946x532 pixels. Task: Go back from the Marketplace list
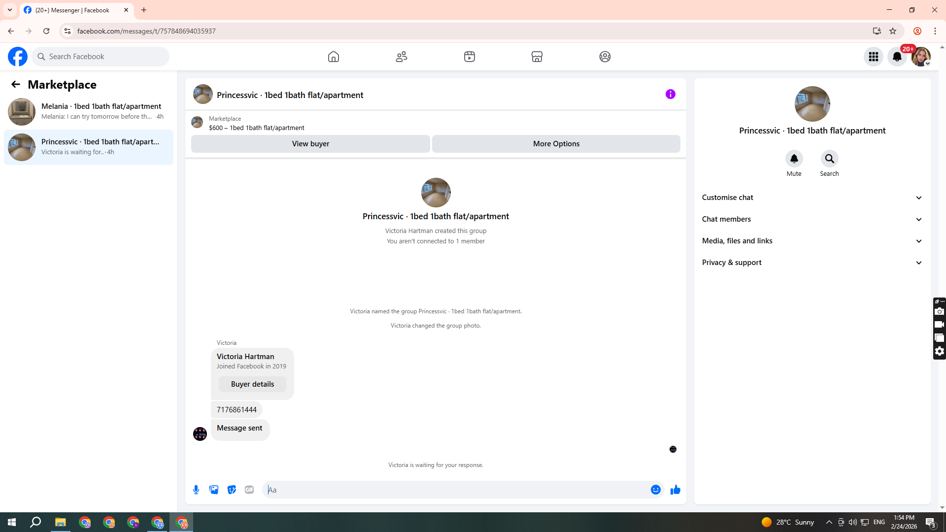tap(16, 84)
